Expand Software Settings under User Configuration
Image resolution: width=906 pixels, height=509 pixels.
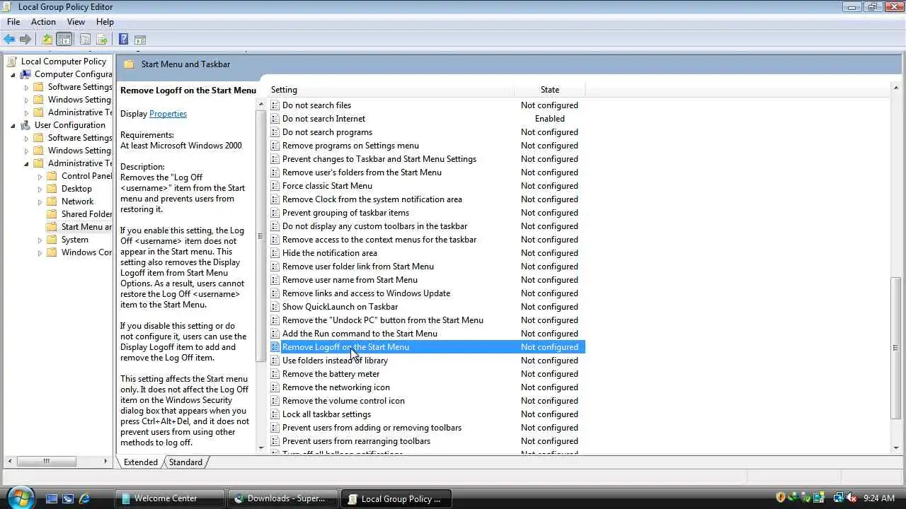click(26, 138)
